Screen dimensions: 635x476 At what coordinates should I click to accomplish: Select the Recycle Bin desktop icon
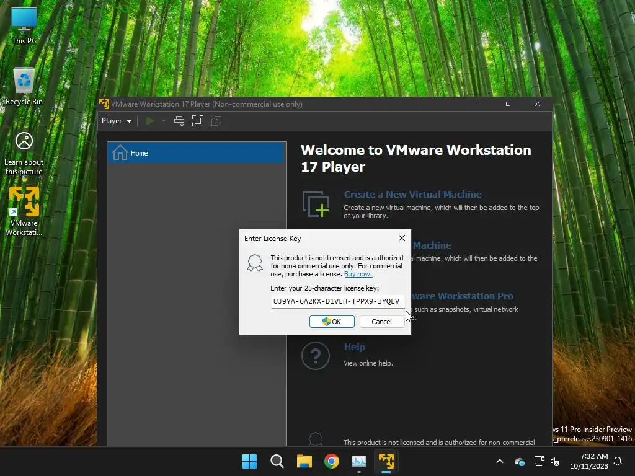click(x=24, y=87)
